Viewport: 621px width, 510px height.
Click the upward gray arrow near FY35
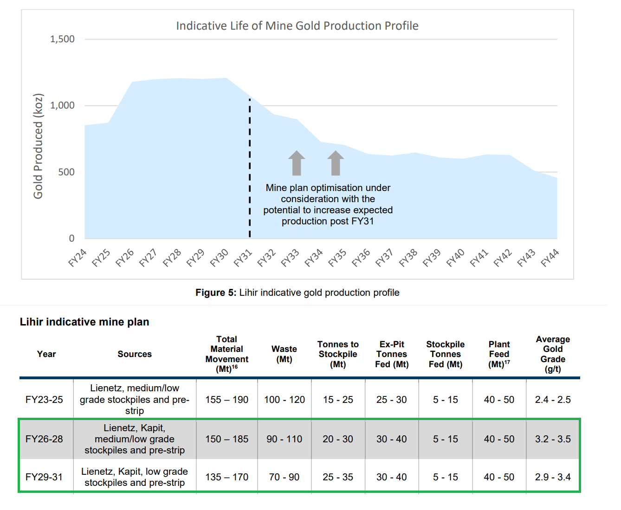336,163
